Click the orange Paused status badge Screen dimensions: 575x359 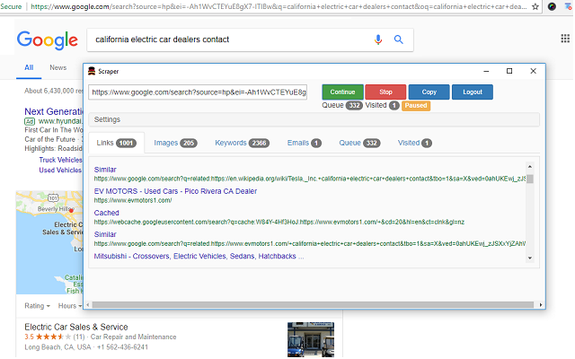[416, 106]
